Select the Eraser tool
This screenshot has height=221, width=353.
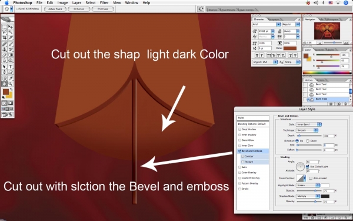(4, 55)
